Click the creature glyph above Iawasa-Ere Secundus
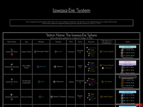Viewport: 143px width, 107px height. coord(12,64)
